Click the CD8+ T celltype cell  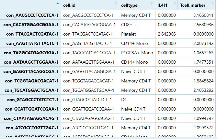coord(129,25)
